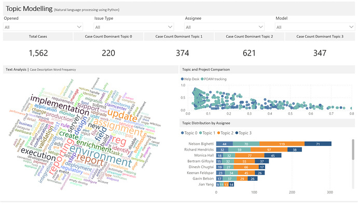The image size is (358, 204).
Task: Select Nelson Bighetti's Topic 3 segment 71
Action: [x=318, y=144]
